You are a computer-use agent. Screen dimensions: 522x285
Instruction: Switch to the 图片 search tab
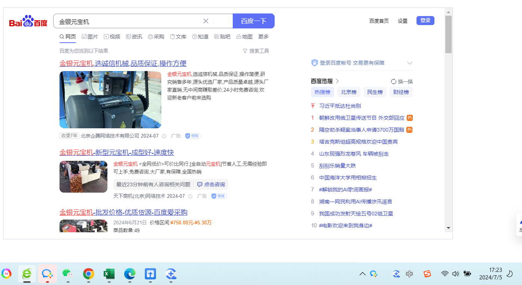pos(90,37)
